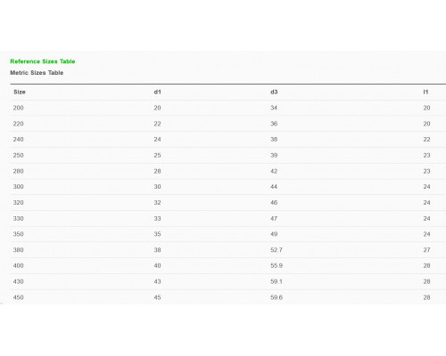Select the size 250 row
446x356 pixels.
[x=228, y=156]
